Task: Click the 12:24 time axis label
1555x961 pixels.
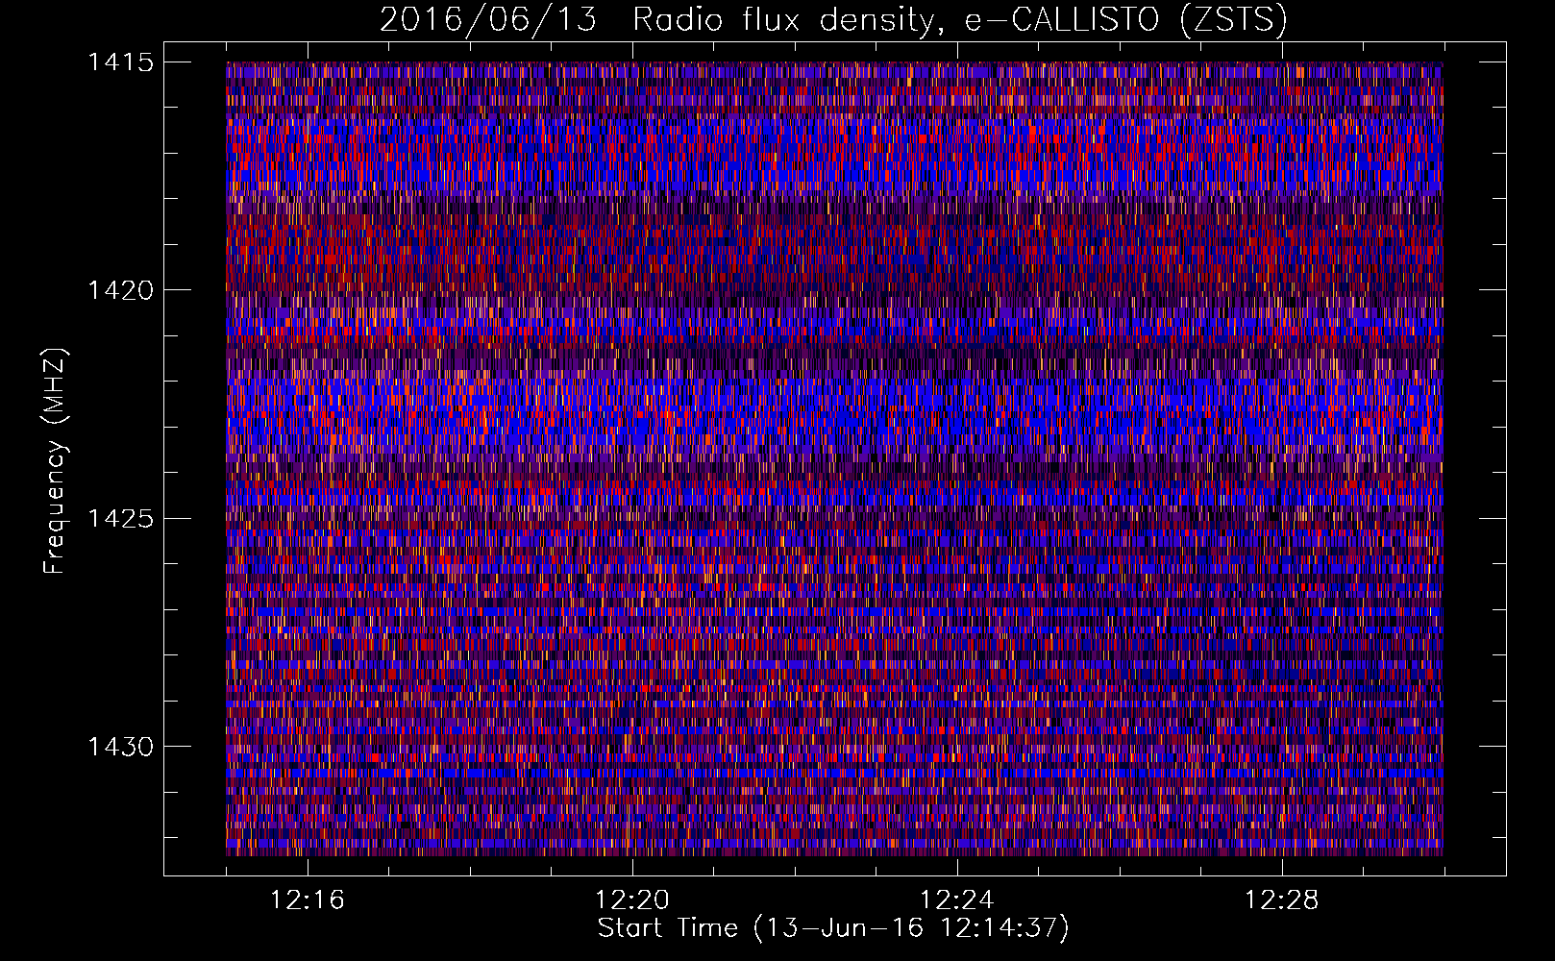Action: click(957, 900)
